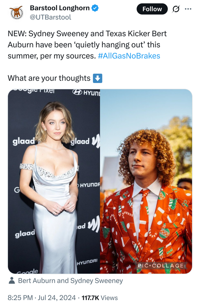Follow the Barstool Longhorn account
200x305 pixels.
[152, 9]
